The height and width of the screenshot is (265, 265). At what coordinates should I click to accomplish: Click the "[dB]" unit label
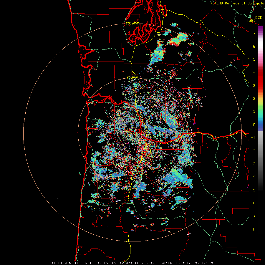[x=251, y=20]
